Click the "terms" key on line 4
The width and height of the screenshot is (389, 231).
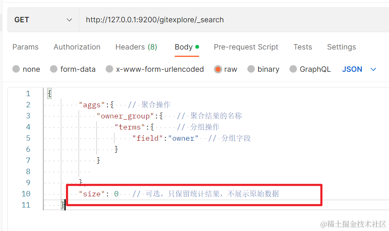(130, 127)
